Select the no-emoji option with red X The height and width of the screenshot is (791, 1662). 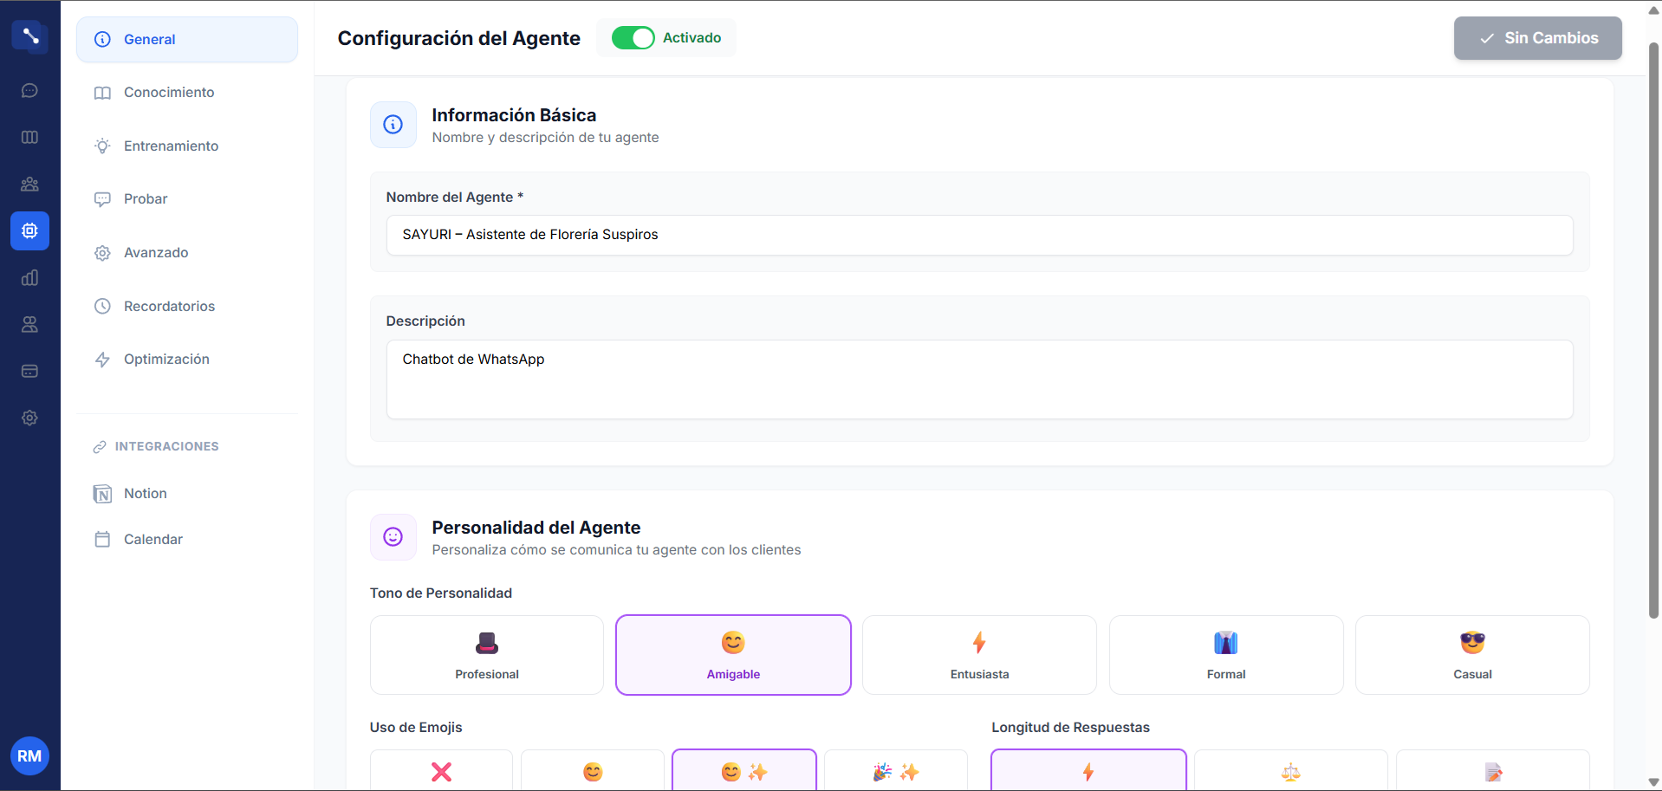pyautogui.click(x=440, y=771)
